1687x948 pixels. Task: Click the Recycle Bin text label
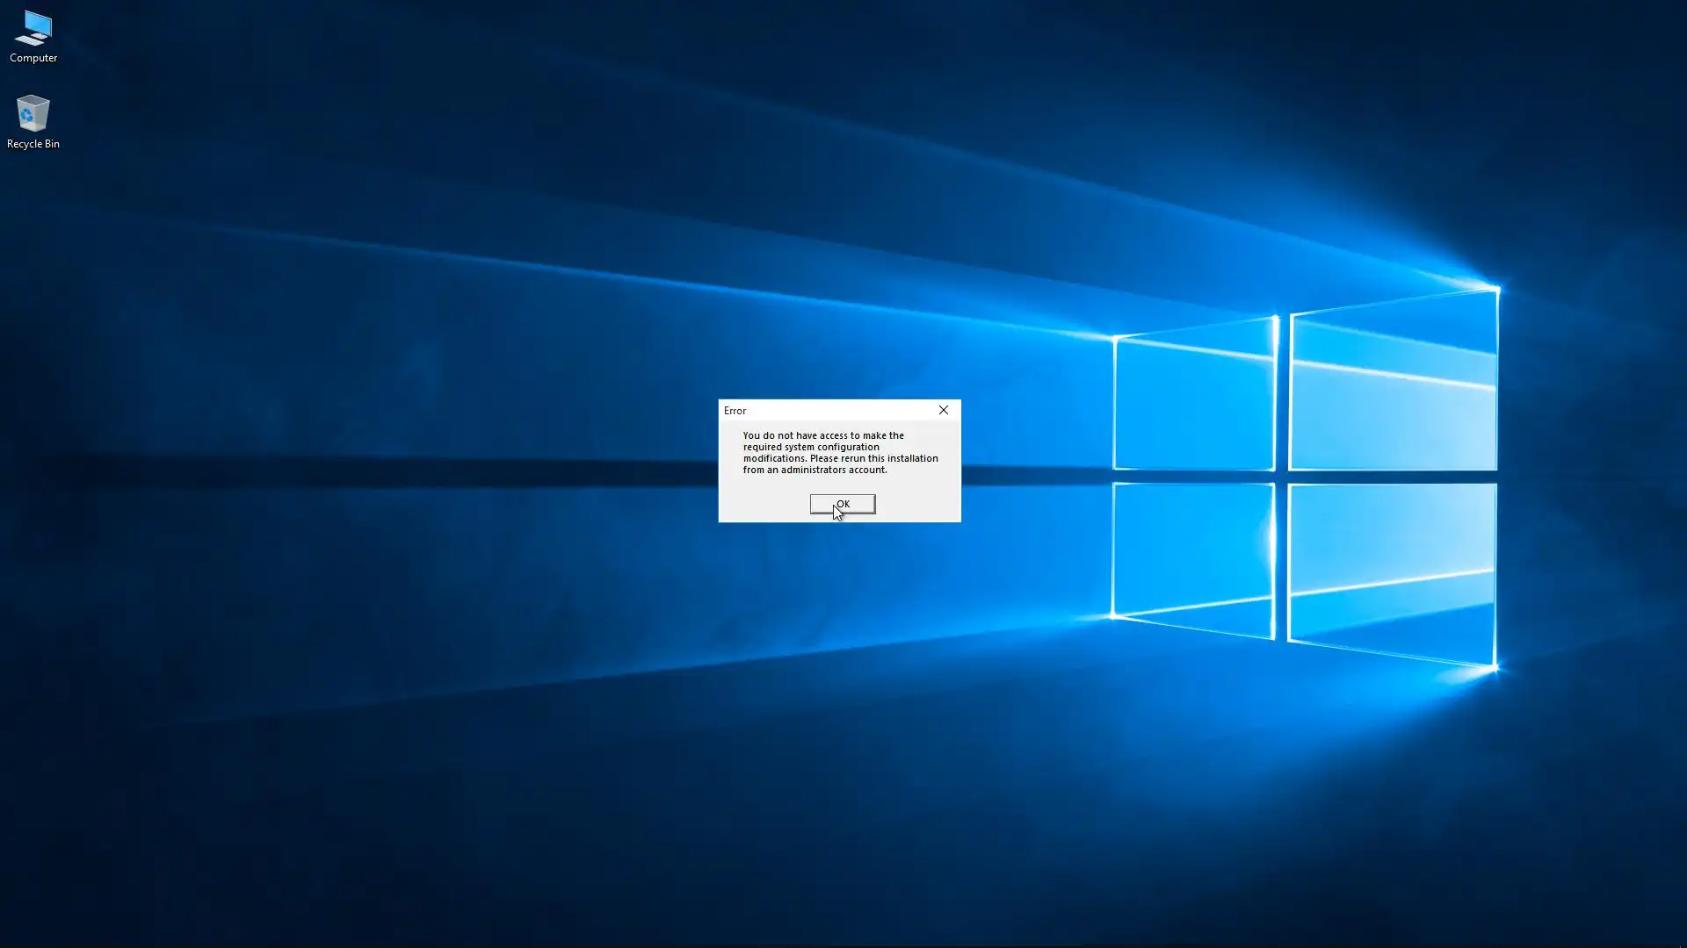pyautogui.click(x=33, y=144)
